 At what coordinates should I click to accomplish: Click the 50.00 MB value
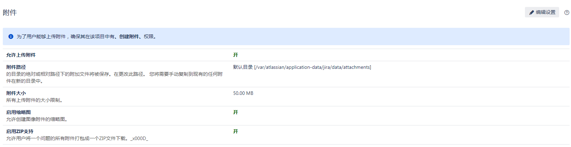tap(243, 93)
